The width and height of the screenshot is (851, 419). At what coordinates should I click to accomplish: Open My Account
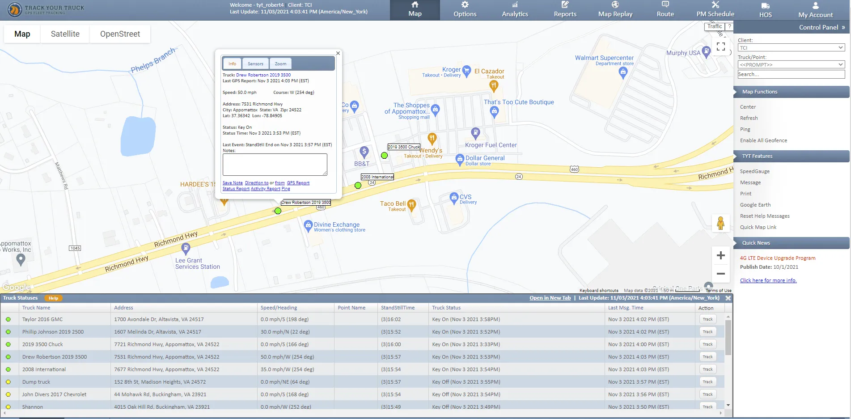click(x=815, y=10)
